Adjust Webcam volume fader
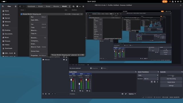This screenshot has width=183, height=103. point(86,80)
